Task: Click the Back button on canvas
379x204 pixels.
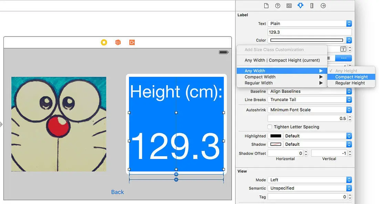Action: (117, 192)
